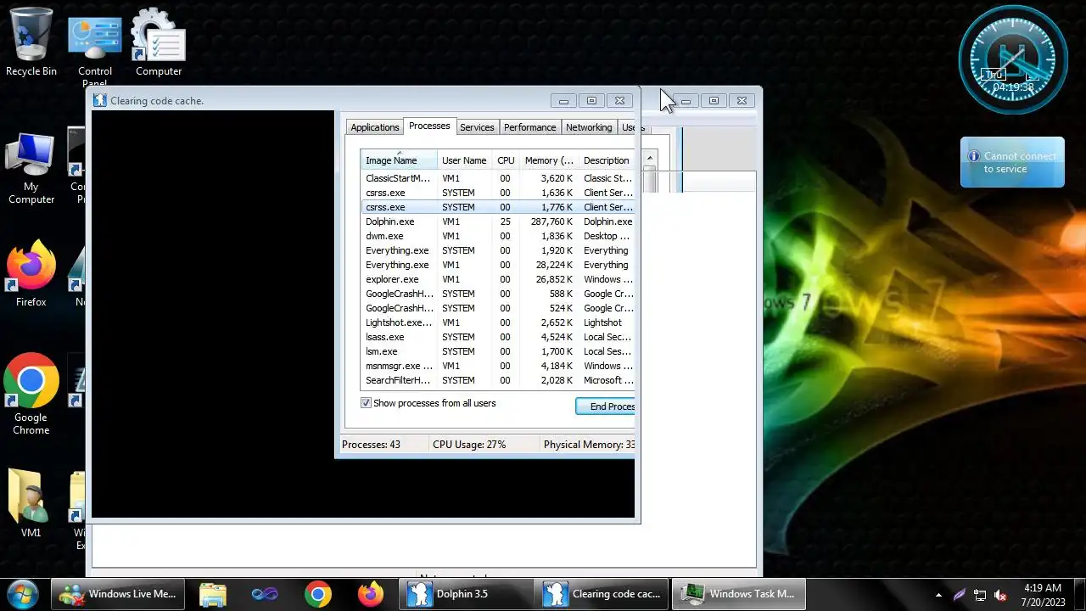Switch to the Processes tab

tap(429, 126)
